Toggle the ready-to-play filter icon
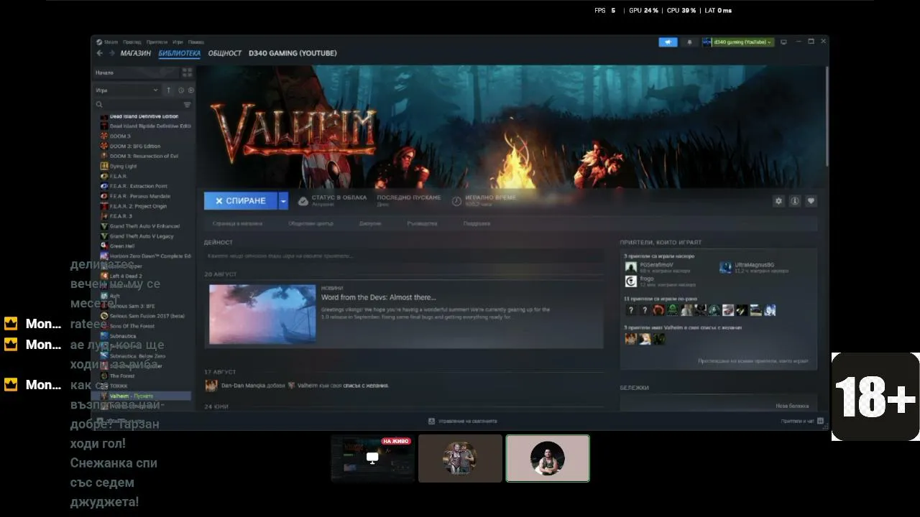920x517 pixels. tap(190, 90)
